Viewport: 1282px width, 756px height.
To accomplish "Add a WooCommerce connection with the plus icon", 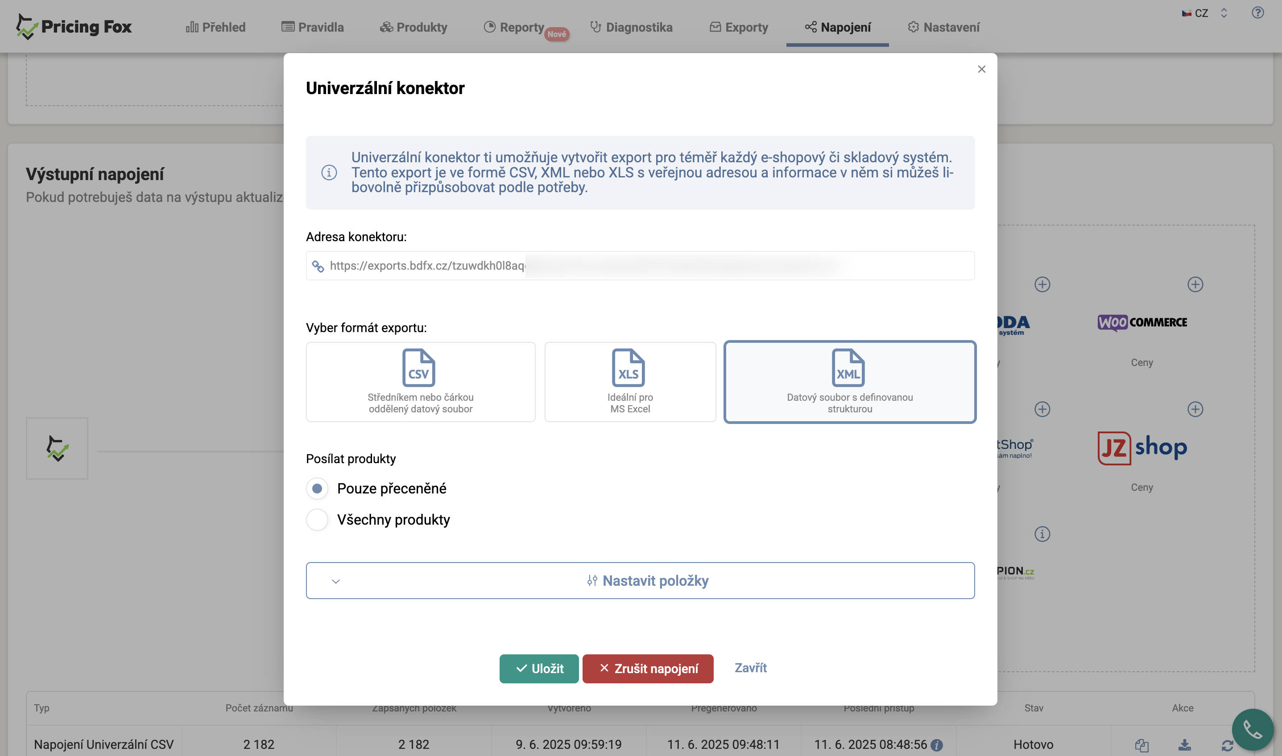I will tap(1195, 285).
